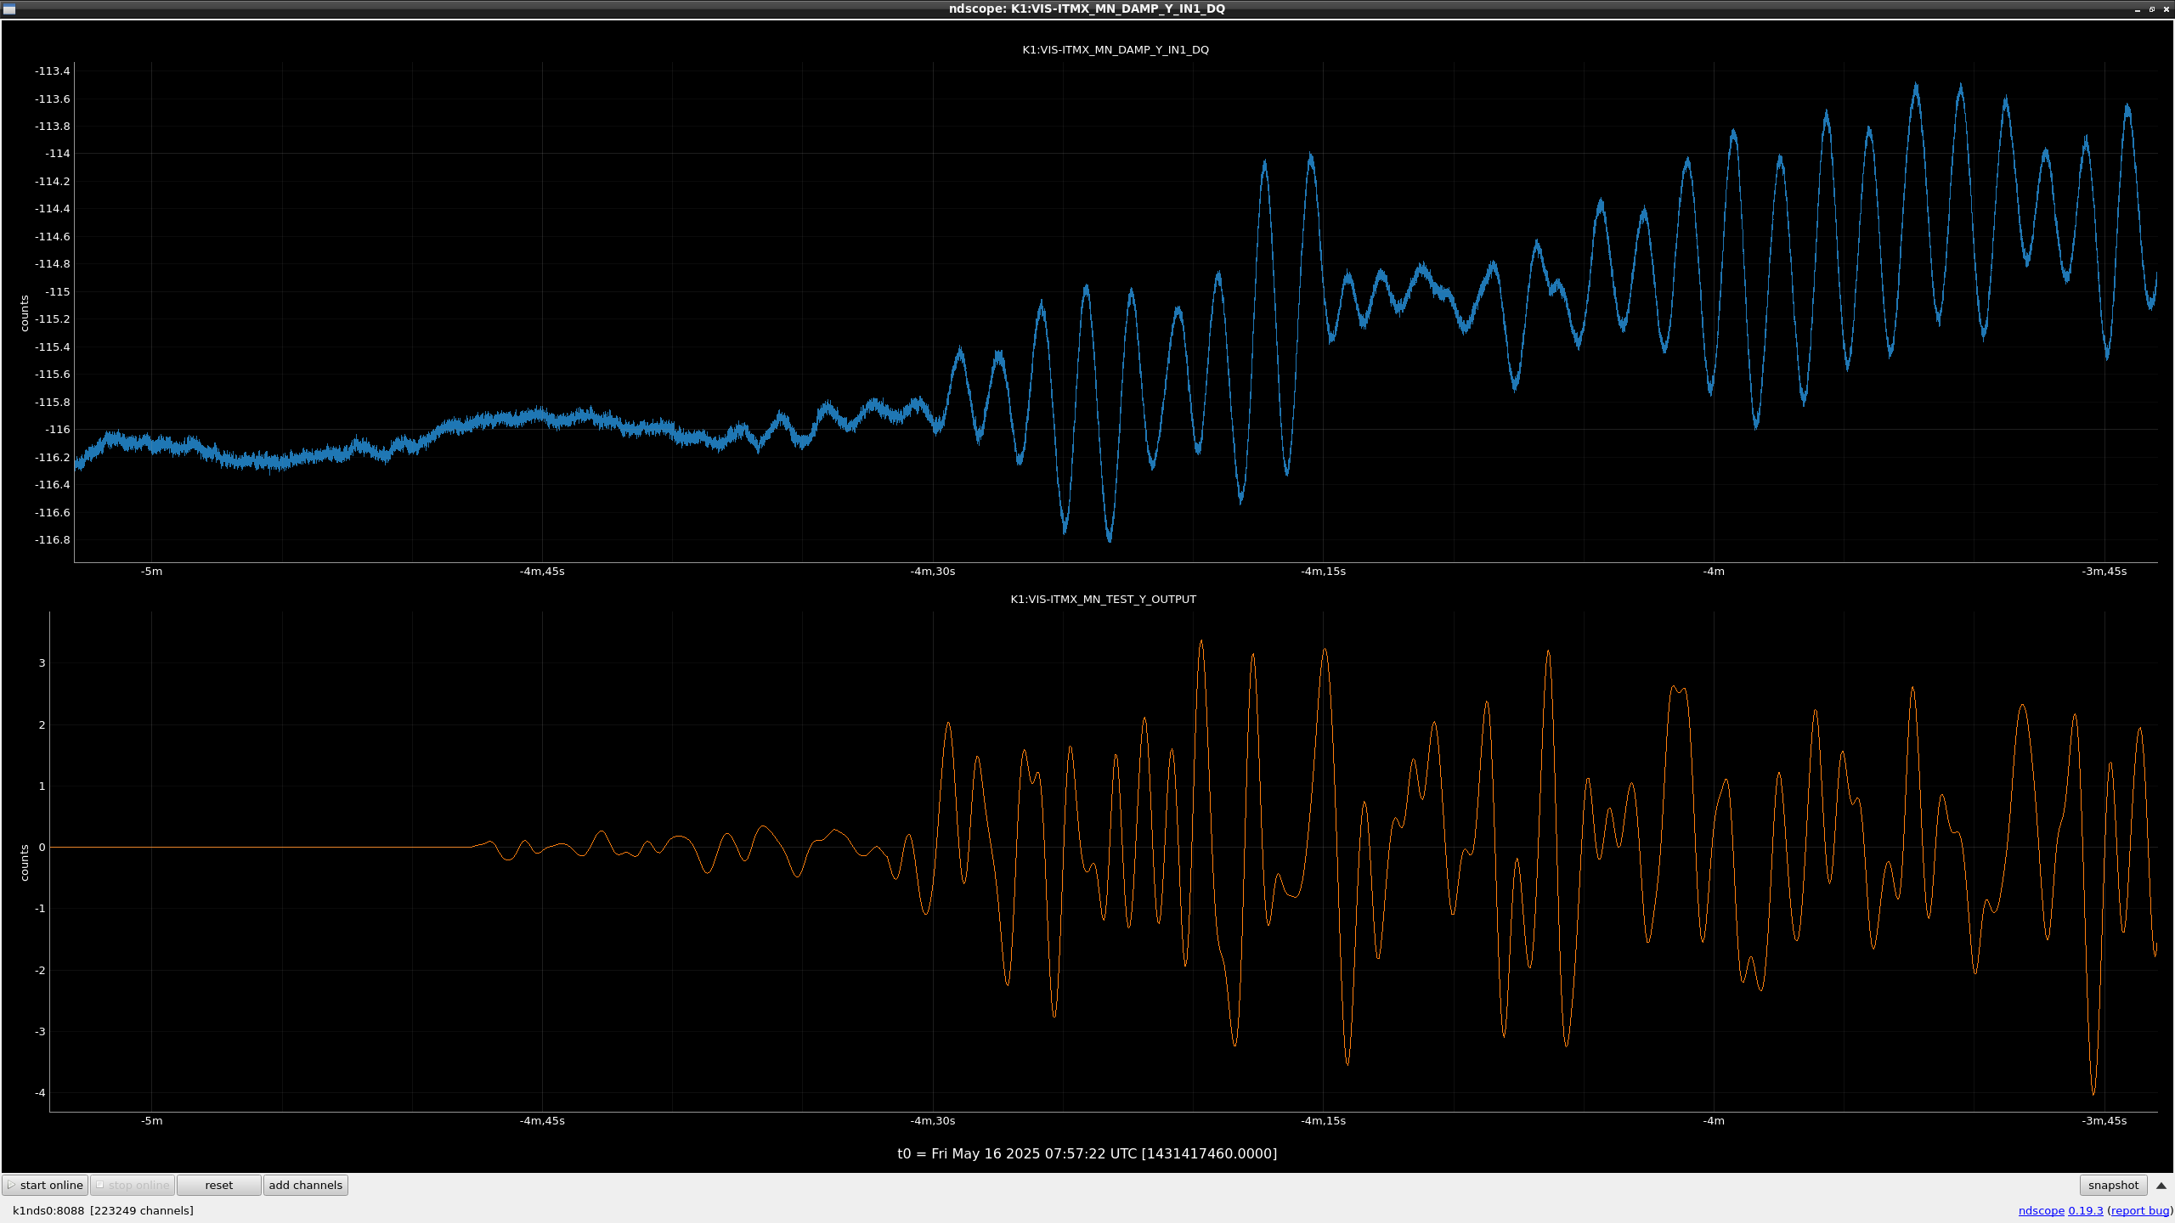Reset the plot view

(218, 1185)
